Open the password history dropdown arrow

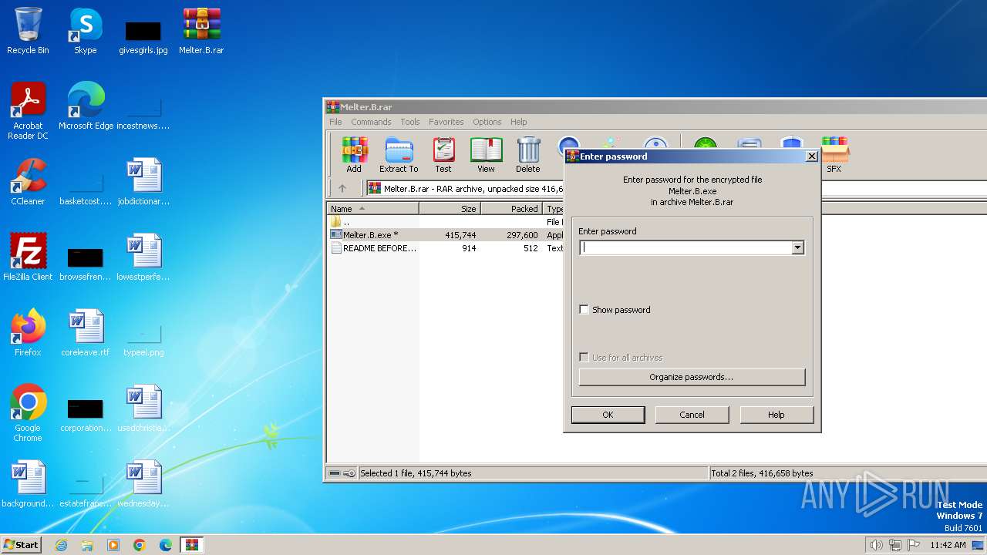point(798,247)
